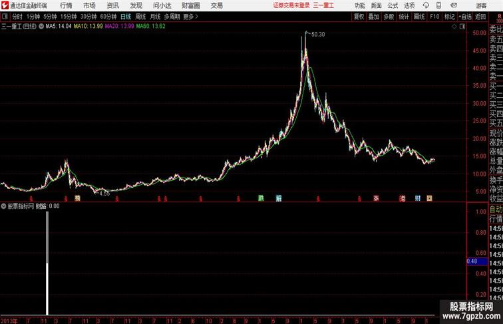Open the 问小达 menu
503x324 pixels.
pos(162,5)
